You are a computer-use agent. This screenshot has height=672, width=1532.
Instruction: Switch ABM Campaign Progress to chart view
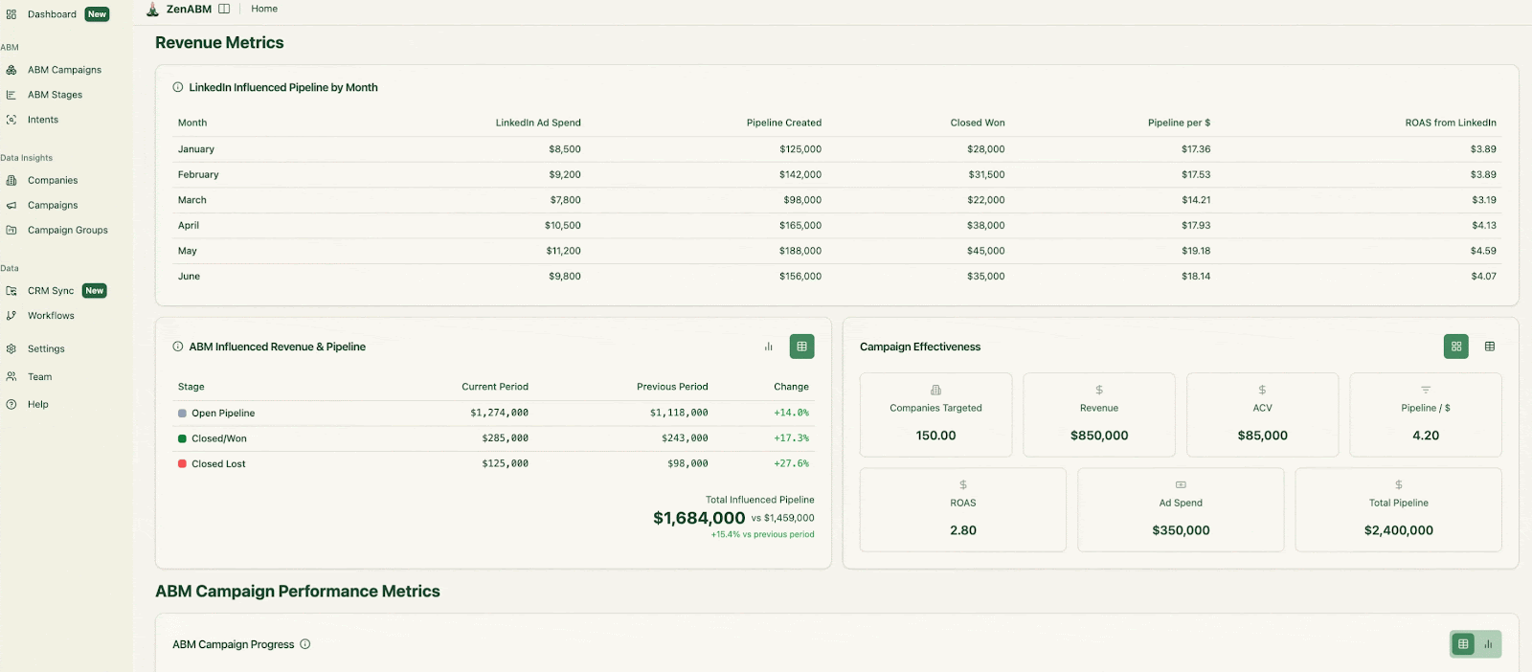[x=1488, y=644]
